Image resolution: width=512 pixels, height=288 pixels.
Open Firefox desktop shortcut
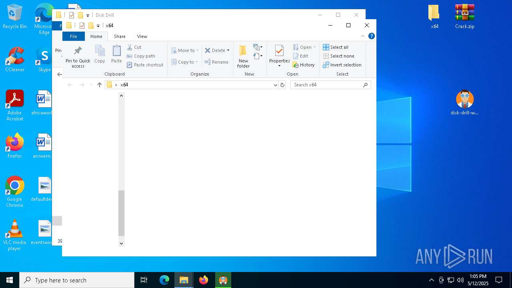coord(15,146)
